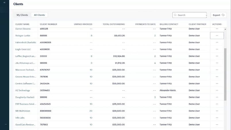This screenshot has width=231, height=130.
Task: Select client number 3059483
Action: click(x=45, y=90)
